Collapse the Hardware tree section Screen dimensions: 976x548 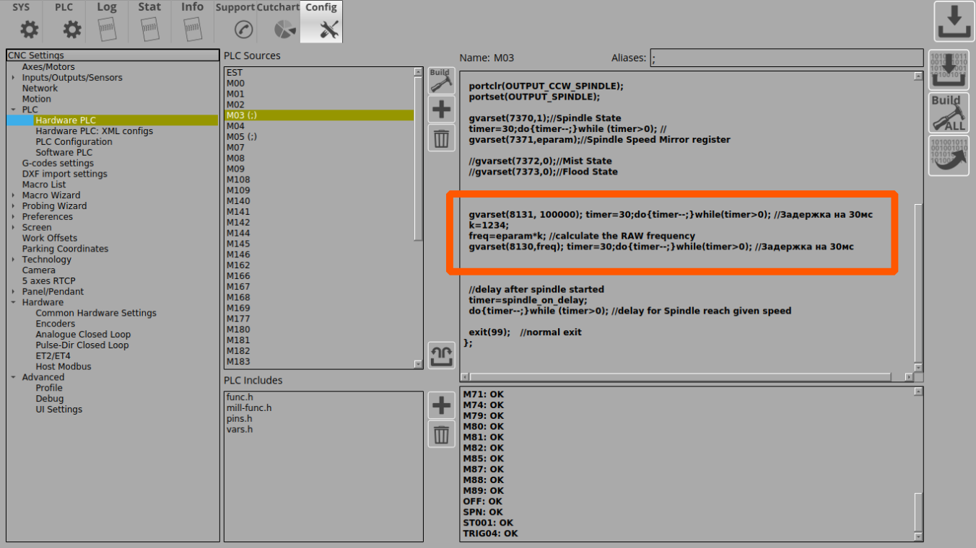click(x=13, y=303)
